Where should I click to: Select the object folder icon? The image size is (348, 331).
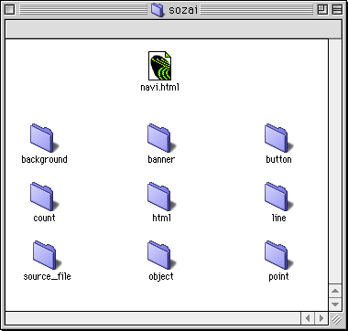click(x=161, y=255)
